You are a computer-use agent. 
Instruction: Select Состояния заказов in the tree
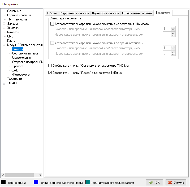(25, 53)
